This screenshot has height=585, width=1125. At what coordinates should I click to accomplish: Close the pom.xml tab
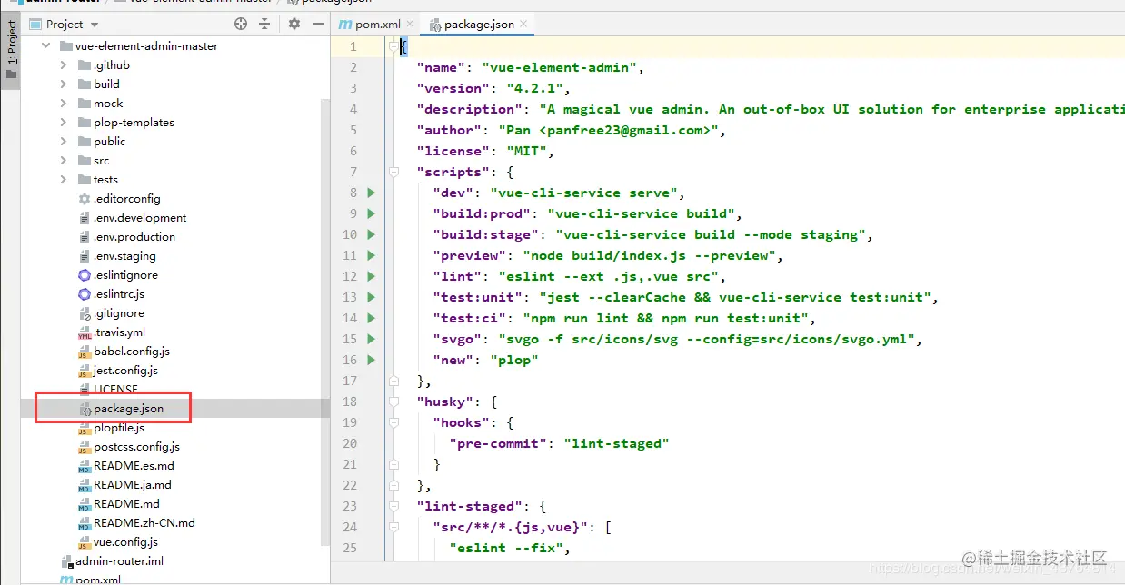pyautogui.click(x=410, y=24)
